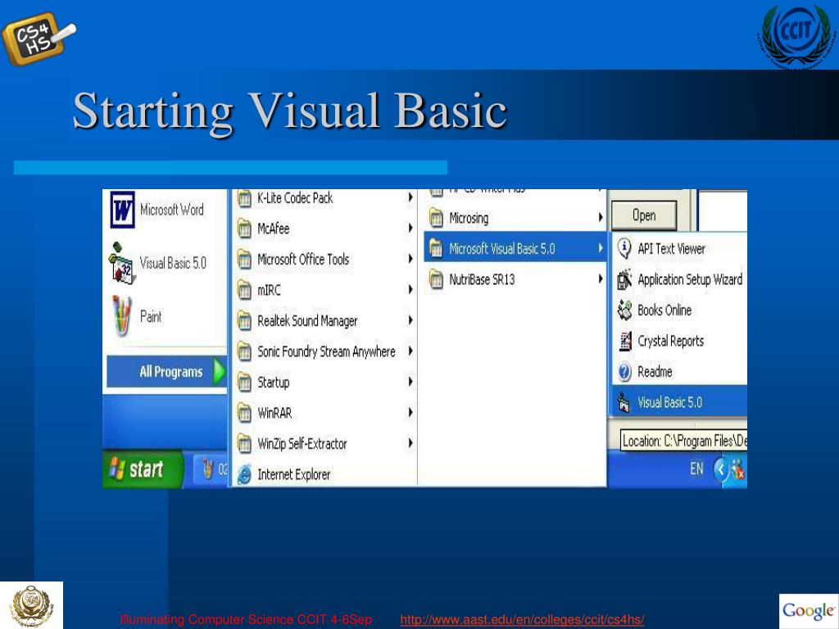Click the taskbar window button beside start
The image size is (839, 629).
click(212, 469)
